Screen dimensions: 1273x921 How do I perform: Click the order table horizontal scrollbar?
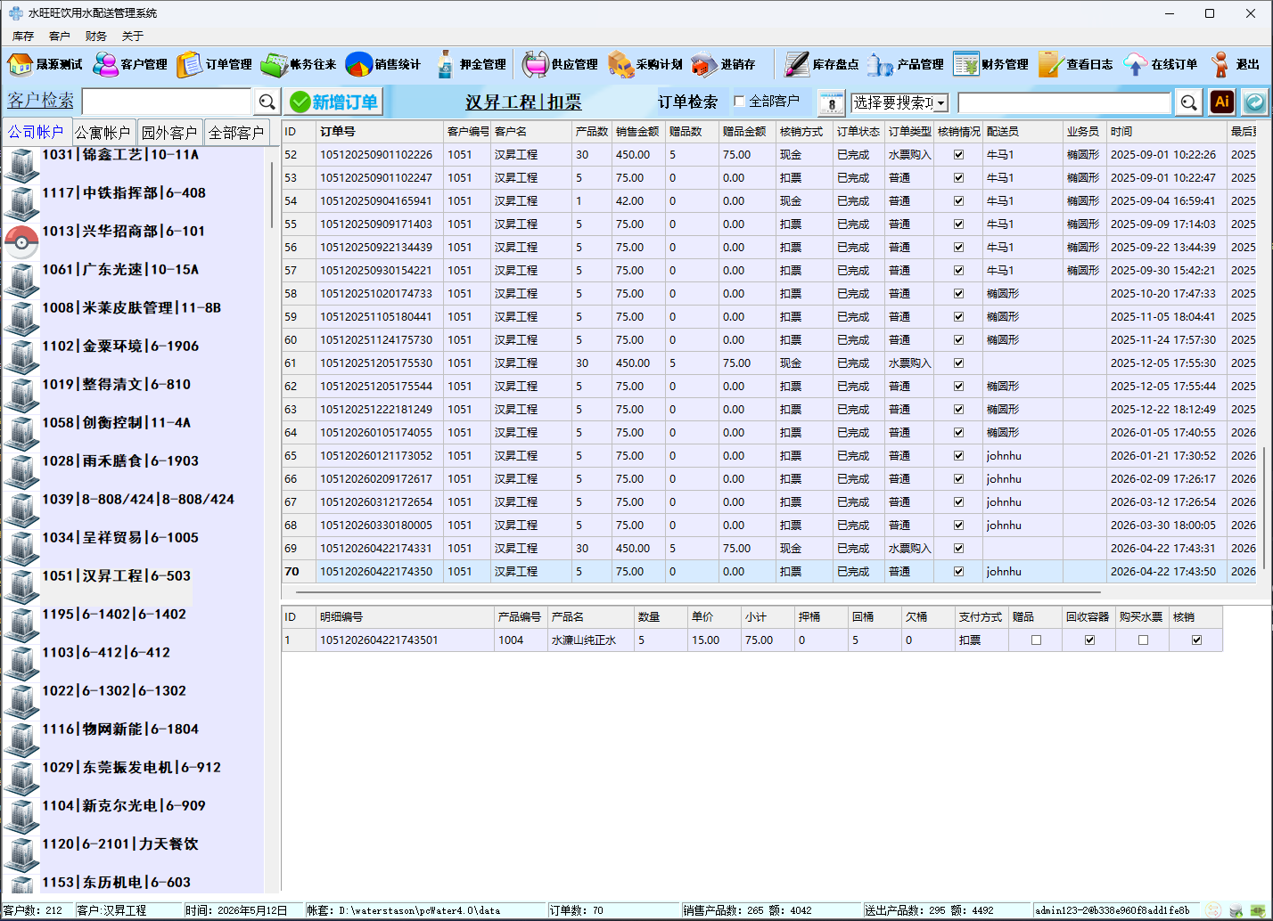698,591
